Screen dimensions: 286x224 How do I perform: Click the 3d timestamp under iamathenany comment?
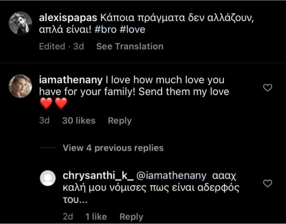pyautogui.click(x=44, y=121)
